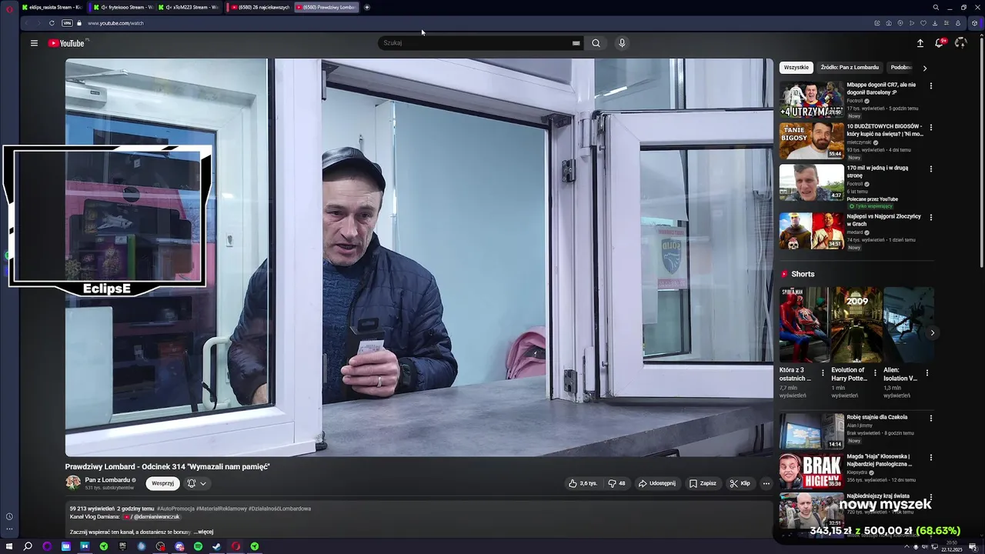Open the Spider-Man short 'Która z 3 ostatnich'

coord(804,325)
